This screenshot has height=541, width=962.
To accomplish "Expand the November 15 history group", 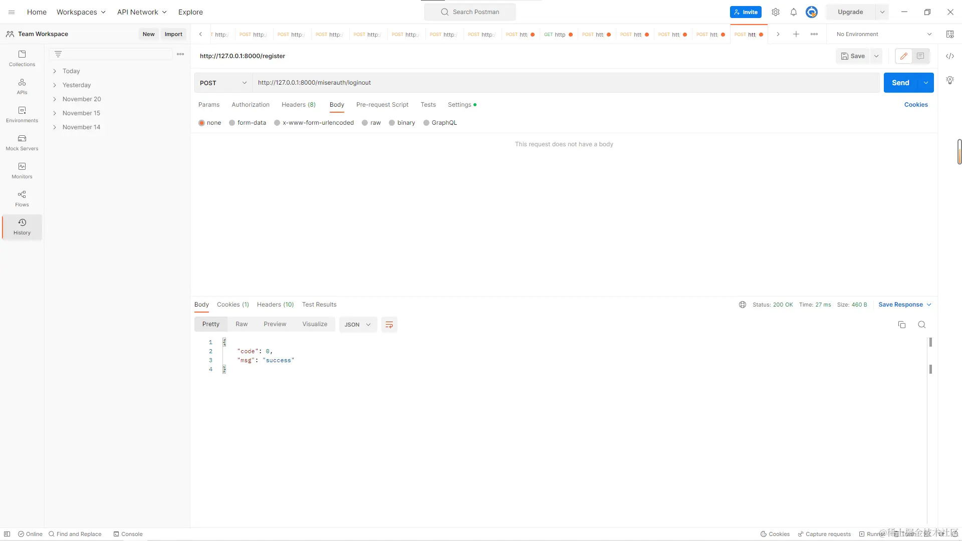I will tap(55, 113).
